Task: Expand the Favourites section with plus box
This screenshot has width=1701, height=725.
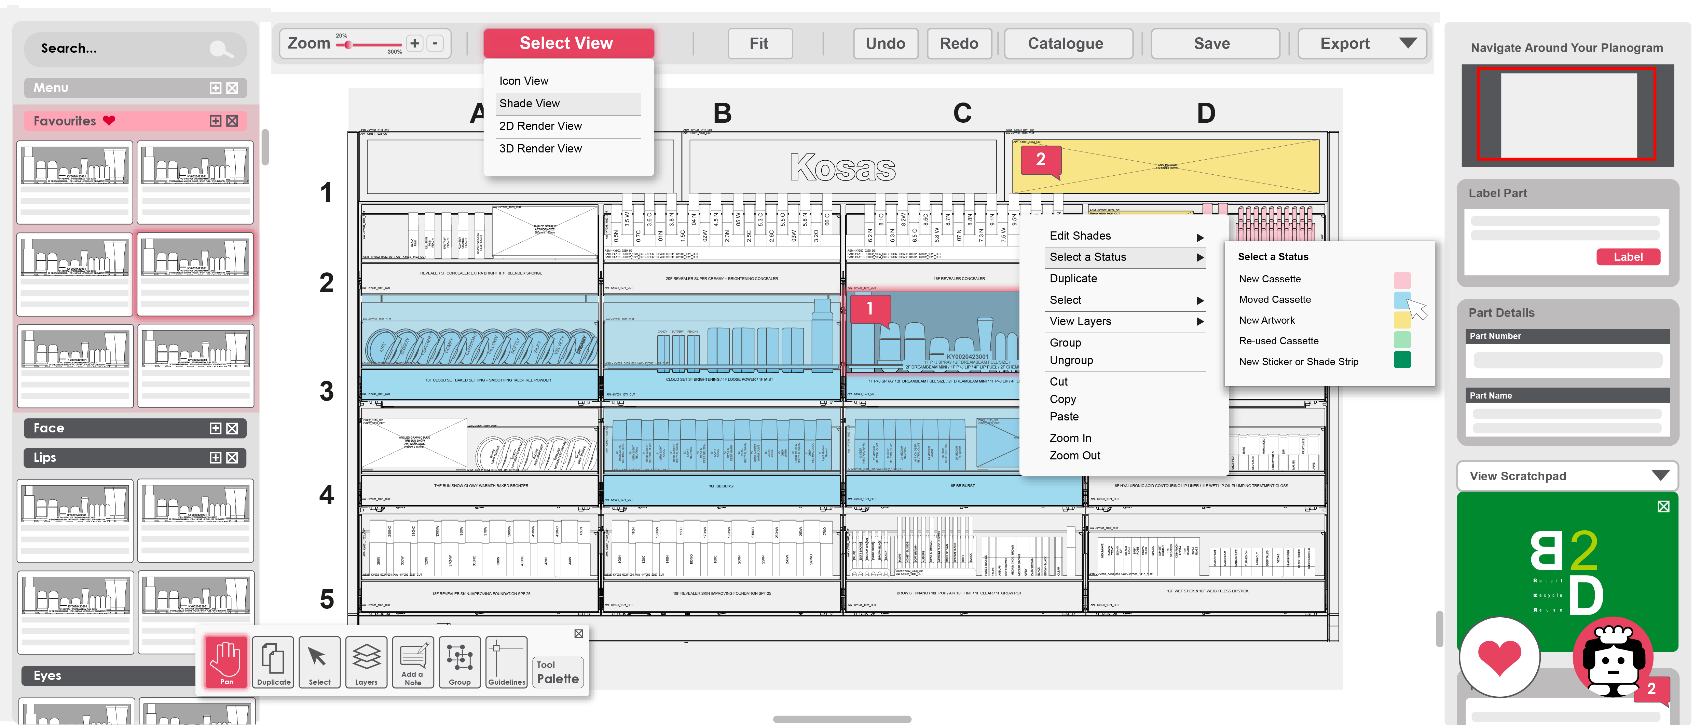Action: (x=215, y=121)
